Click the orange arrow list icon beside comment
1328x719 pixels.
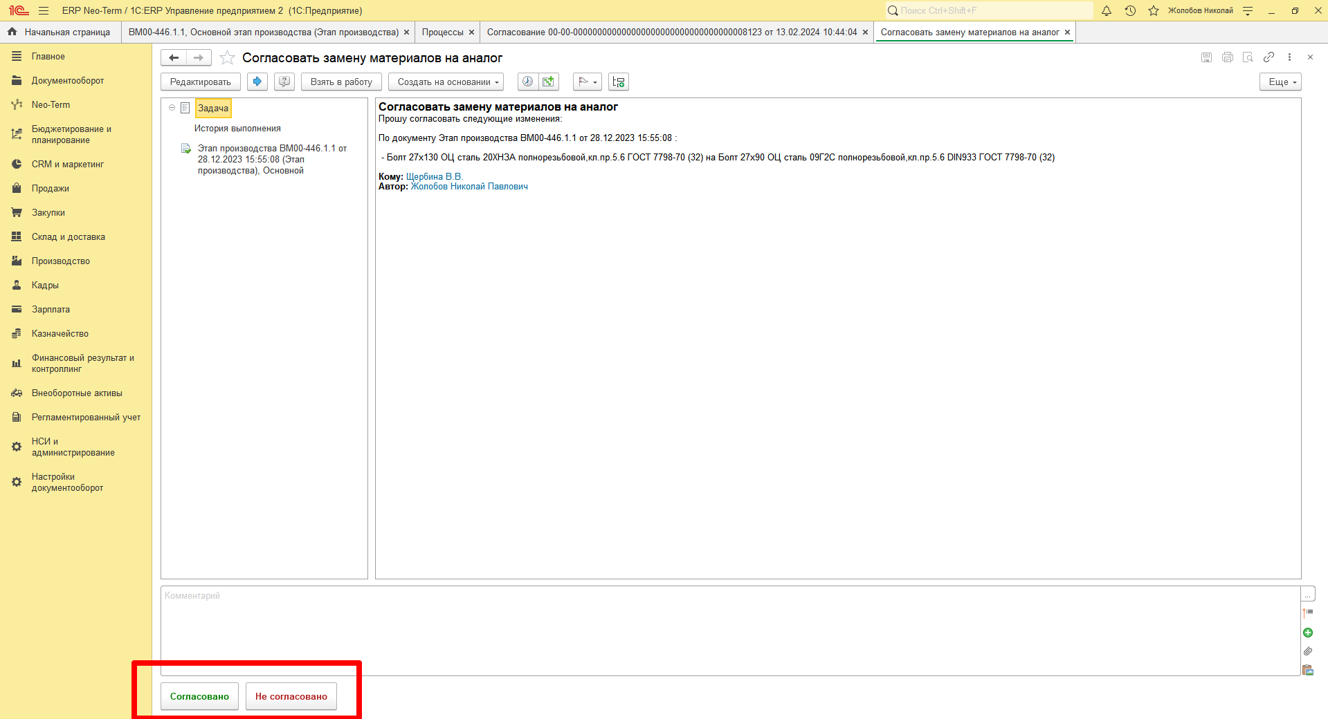1308,613
